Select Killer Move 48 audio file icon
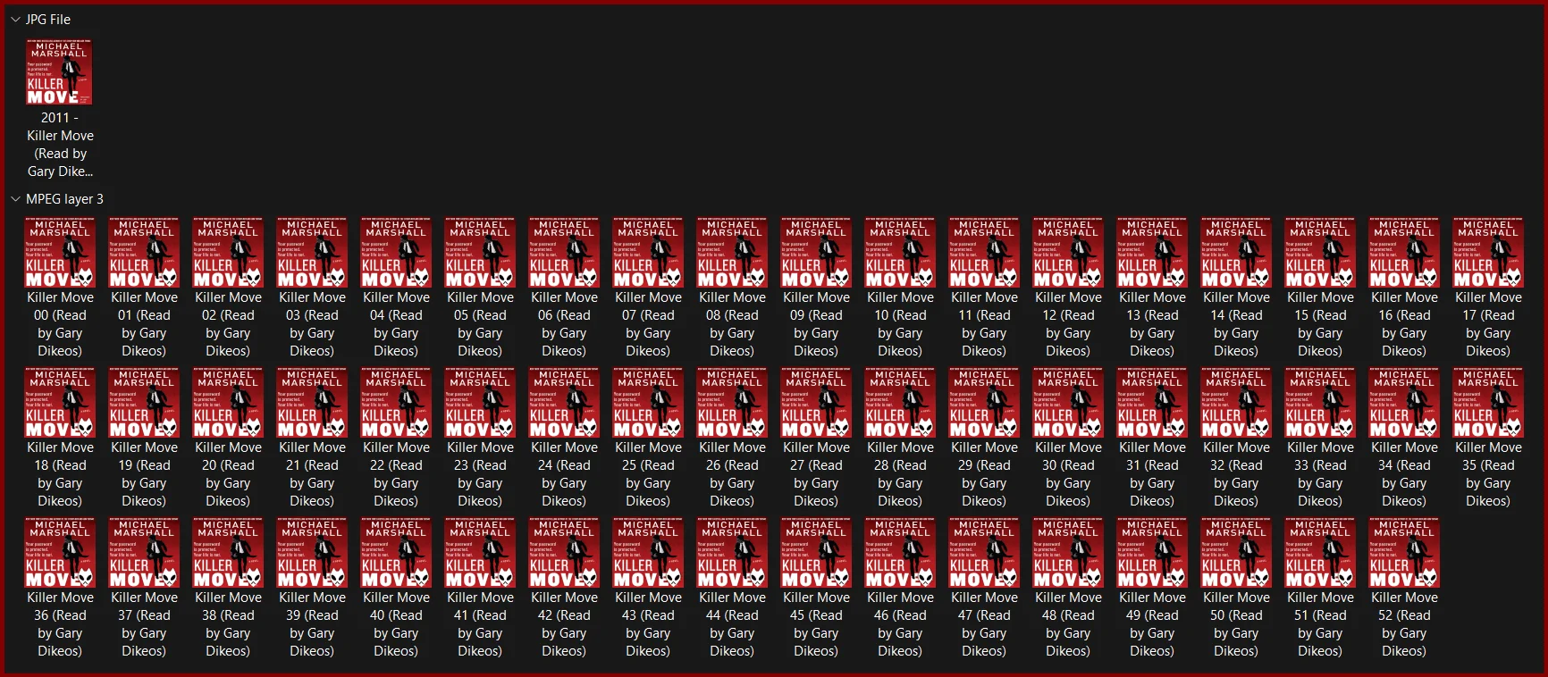The image size is (1548, 677). (x=1068, y=553)
